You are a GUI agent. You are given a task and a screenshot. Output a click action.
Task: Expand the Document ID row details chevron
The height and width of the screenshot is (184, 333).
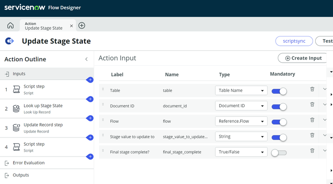pos(325,104)
